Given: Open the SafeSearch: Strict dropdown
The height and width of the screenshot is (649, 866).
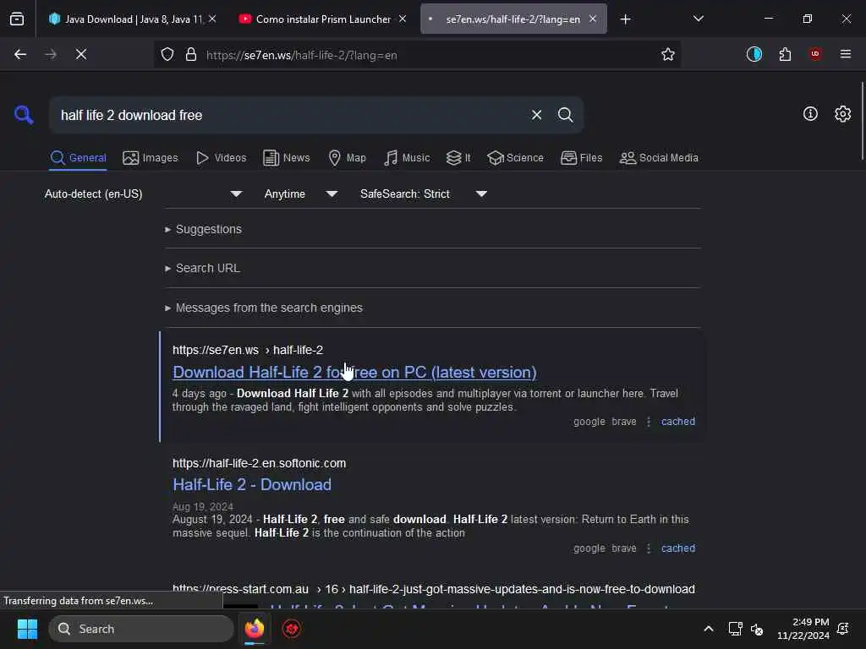Looking at the screenshot, I should tap(424, 194).
